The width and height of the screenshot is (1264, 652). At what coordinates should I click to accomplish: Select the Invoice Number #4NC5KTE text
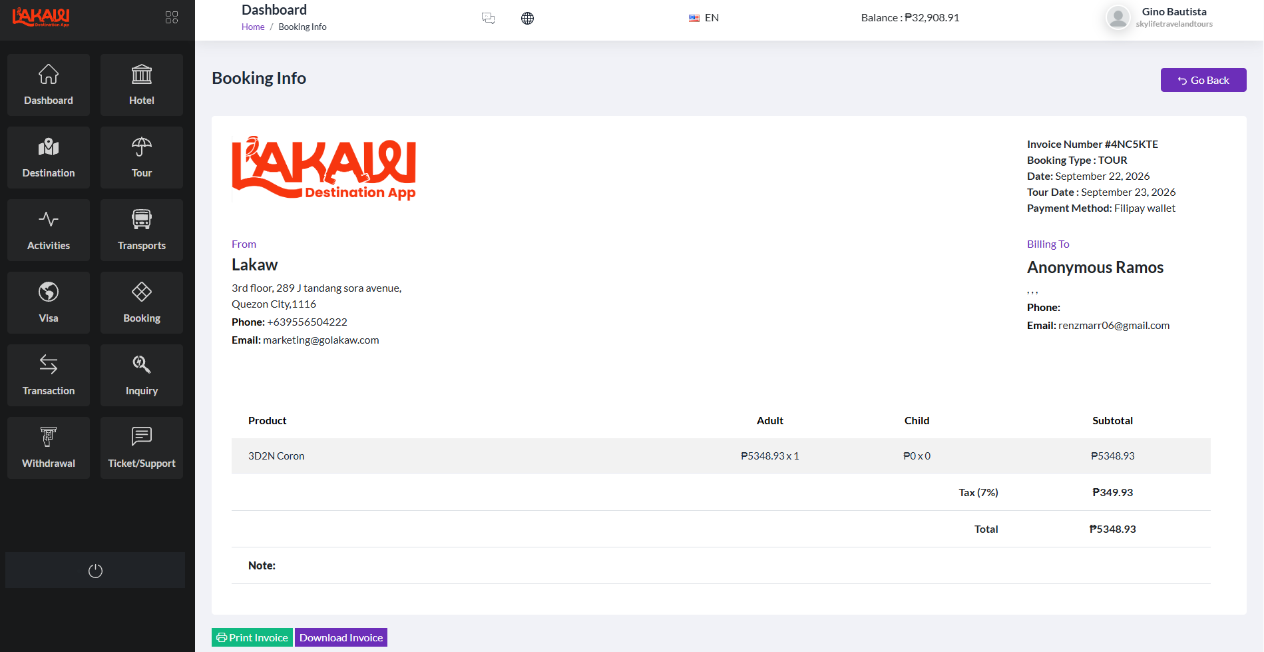point(1092,145)
